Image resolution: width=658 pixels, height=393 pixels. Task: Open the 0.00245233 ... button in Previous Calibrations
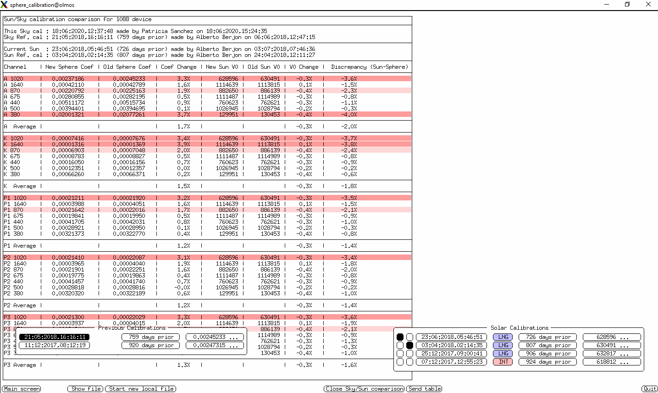[x=215, y=337]
